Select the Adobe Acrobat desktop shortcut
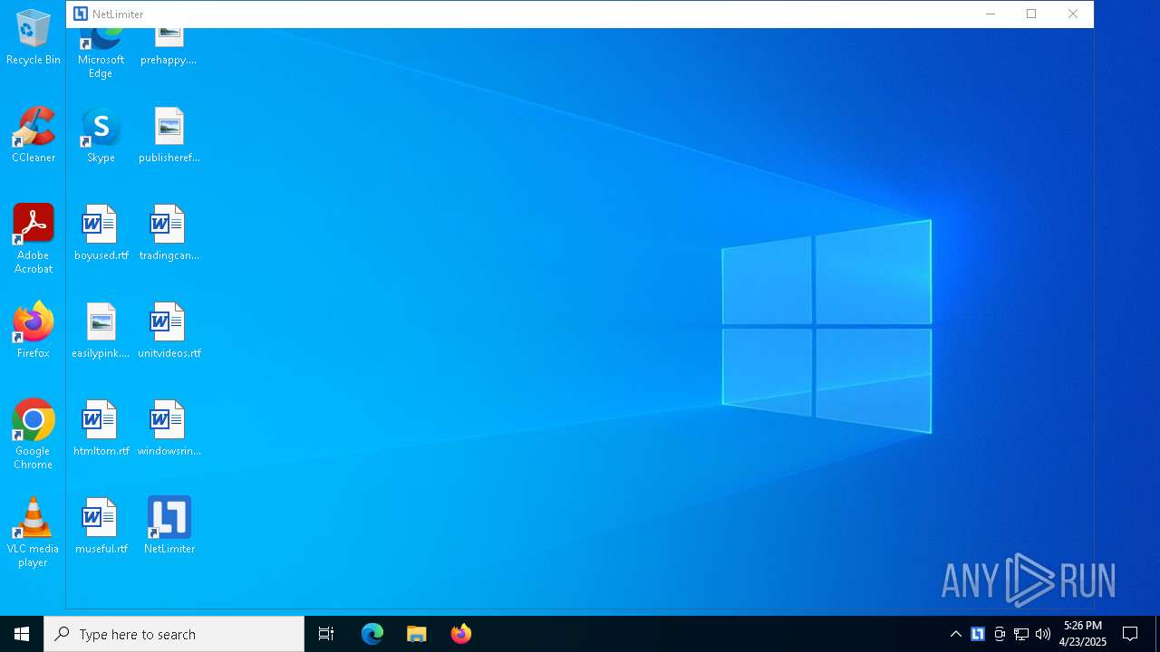 (34, 239)
